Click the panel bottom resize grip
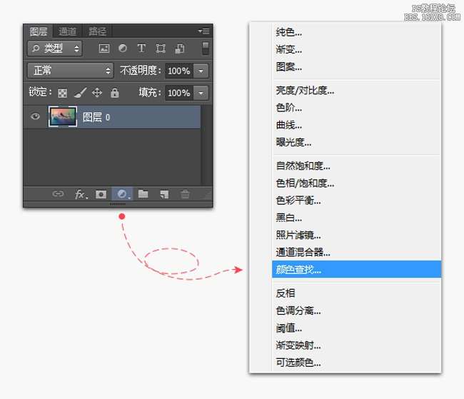 click(118, 204)
